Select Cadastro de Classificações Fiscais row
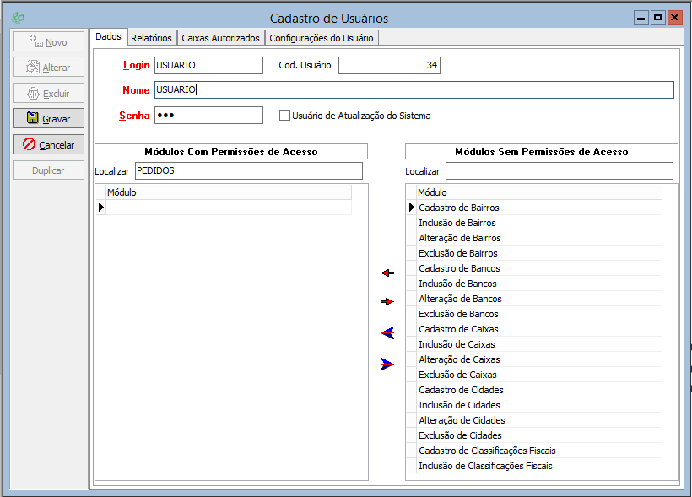 pyautogui.click(x=487, y=451)
